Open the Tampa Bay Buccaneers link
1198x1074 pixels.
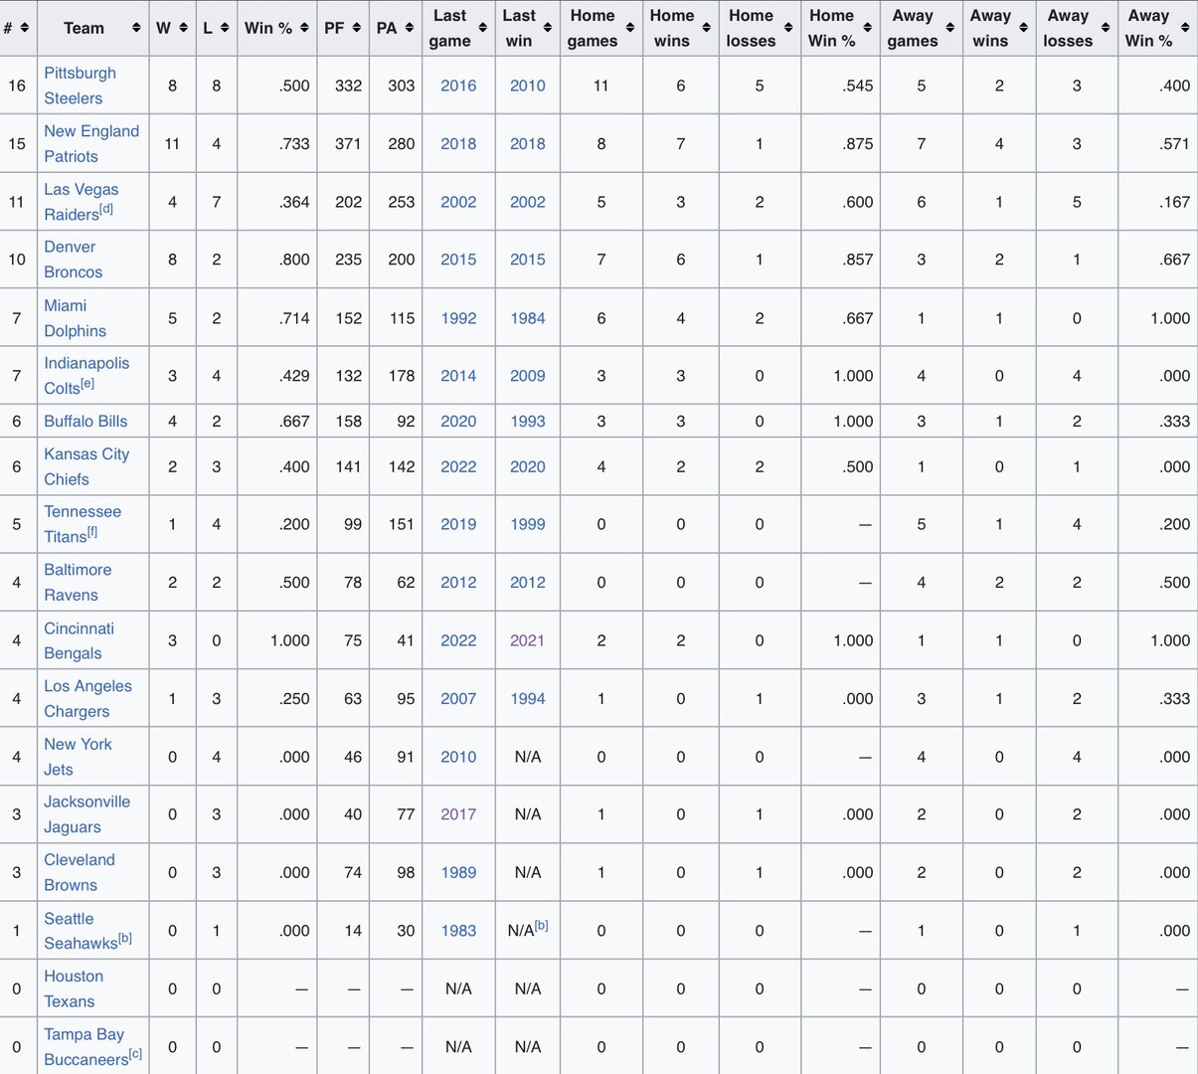pos(86,1047)
